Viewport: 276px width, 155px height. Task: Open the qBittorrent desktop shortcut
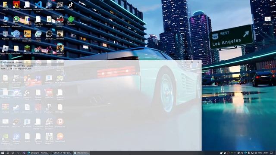tap(16, 35)
